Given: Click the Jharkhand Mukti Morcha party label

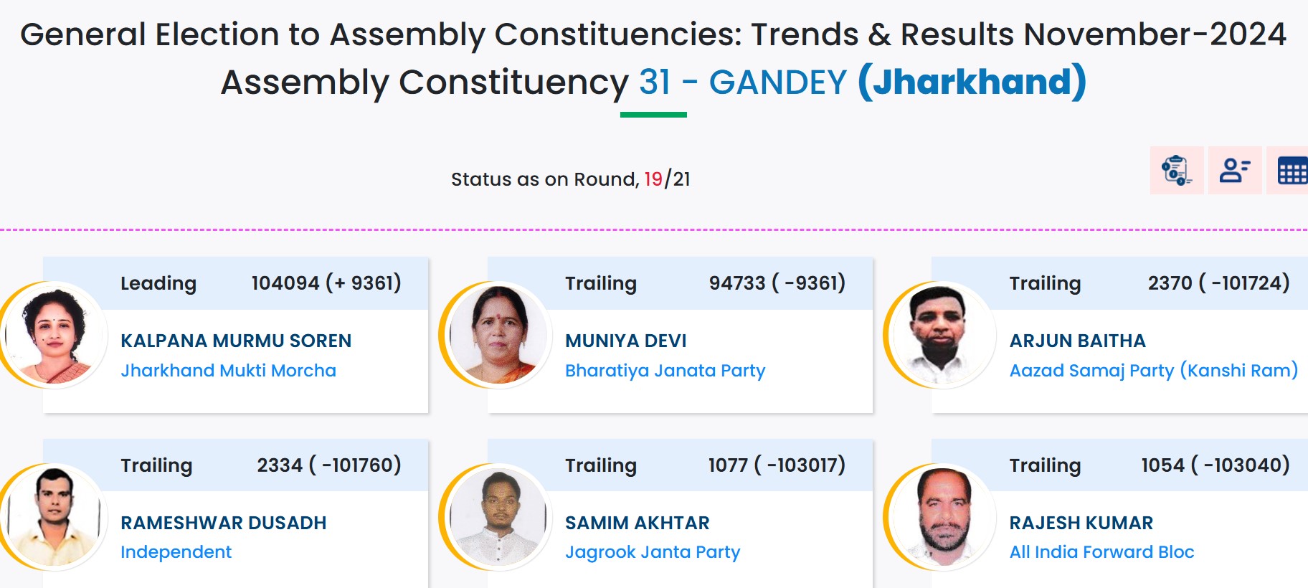Looking at the screenshot, I should point(228,371).
